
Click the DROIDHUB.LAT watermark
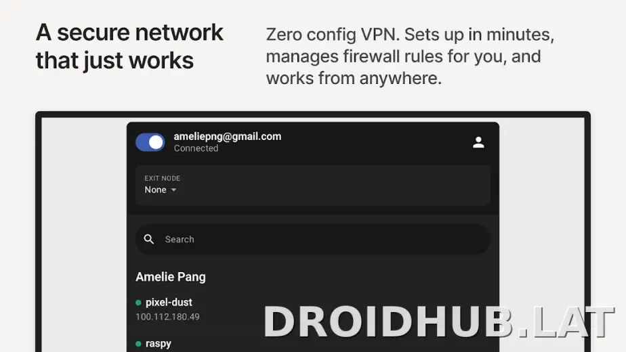coord(438,322)
